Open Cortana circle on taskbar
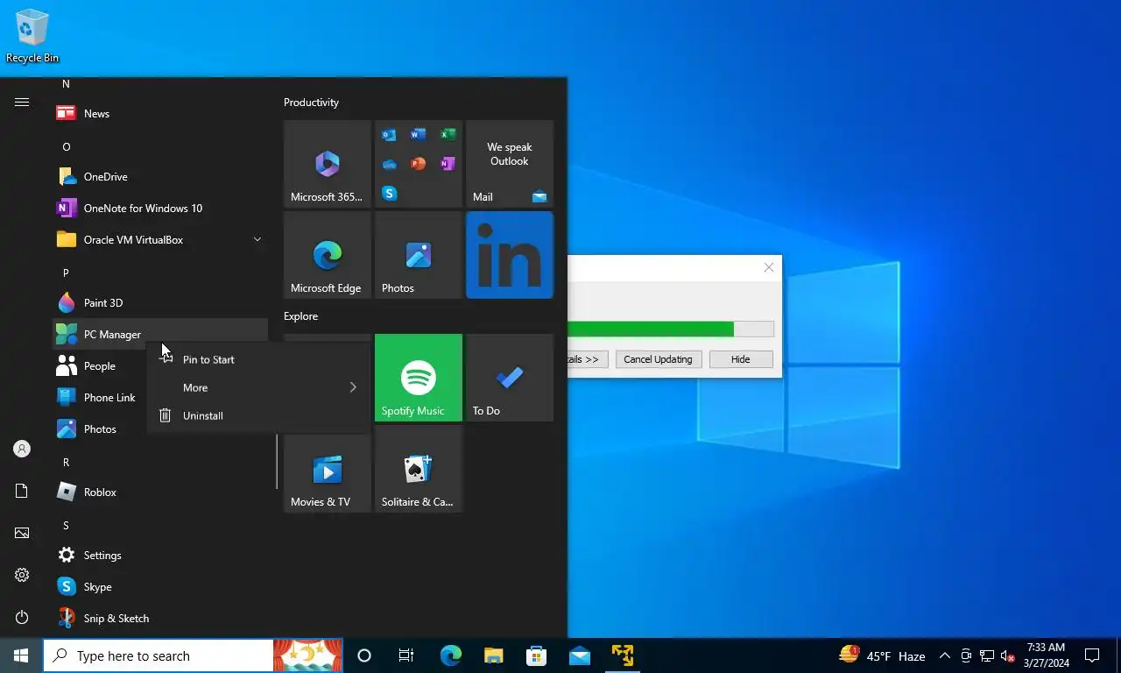Viewport: 1121px width, 673px height. [364, 655]
